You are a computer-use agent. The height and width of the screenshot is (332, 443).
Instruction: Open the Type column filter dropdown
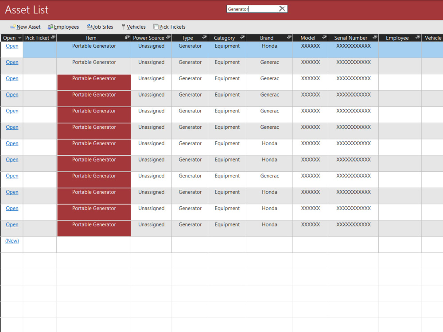pyautogui.click(x=205, y=37)
